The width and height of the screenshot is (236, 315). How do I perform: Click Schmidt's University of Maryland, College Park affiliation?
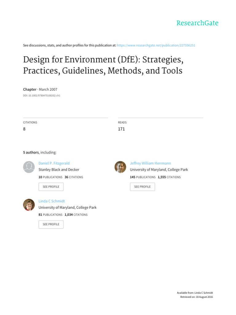click(67, 208)
